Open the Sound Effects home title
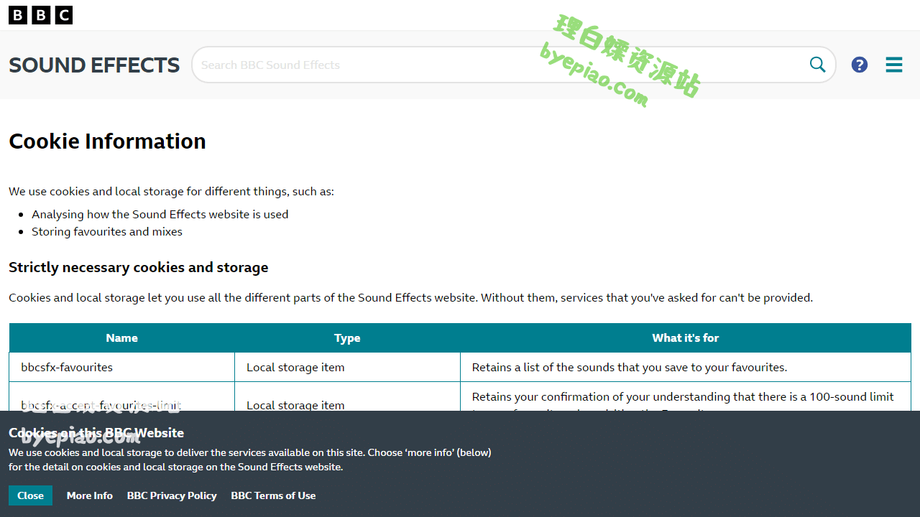920x517 pixels. 94,65
